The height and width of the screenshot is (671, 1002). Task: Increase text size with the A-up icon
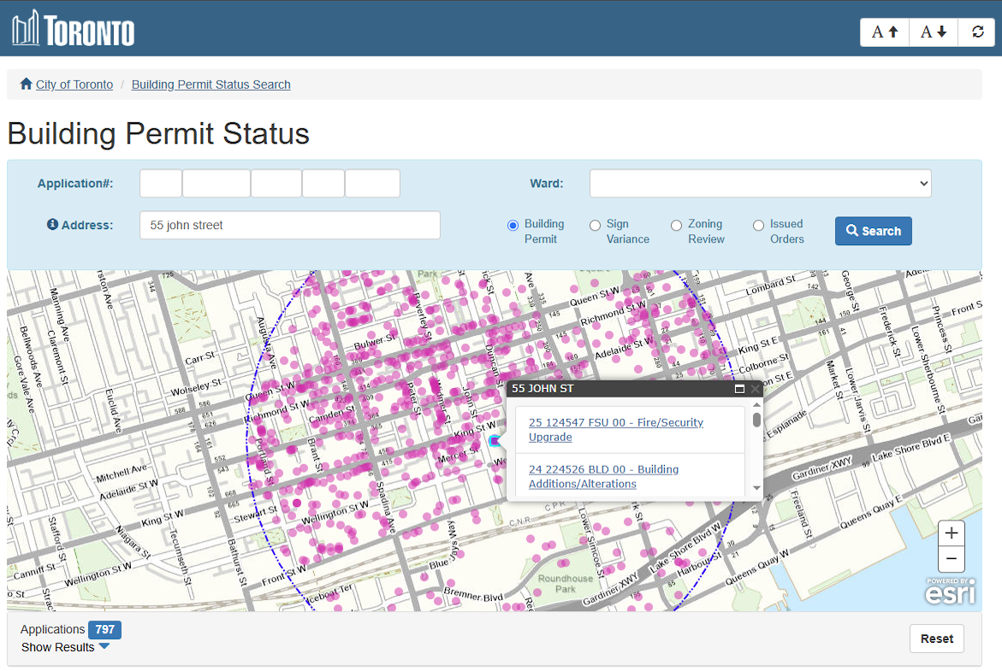coord(884,32)
